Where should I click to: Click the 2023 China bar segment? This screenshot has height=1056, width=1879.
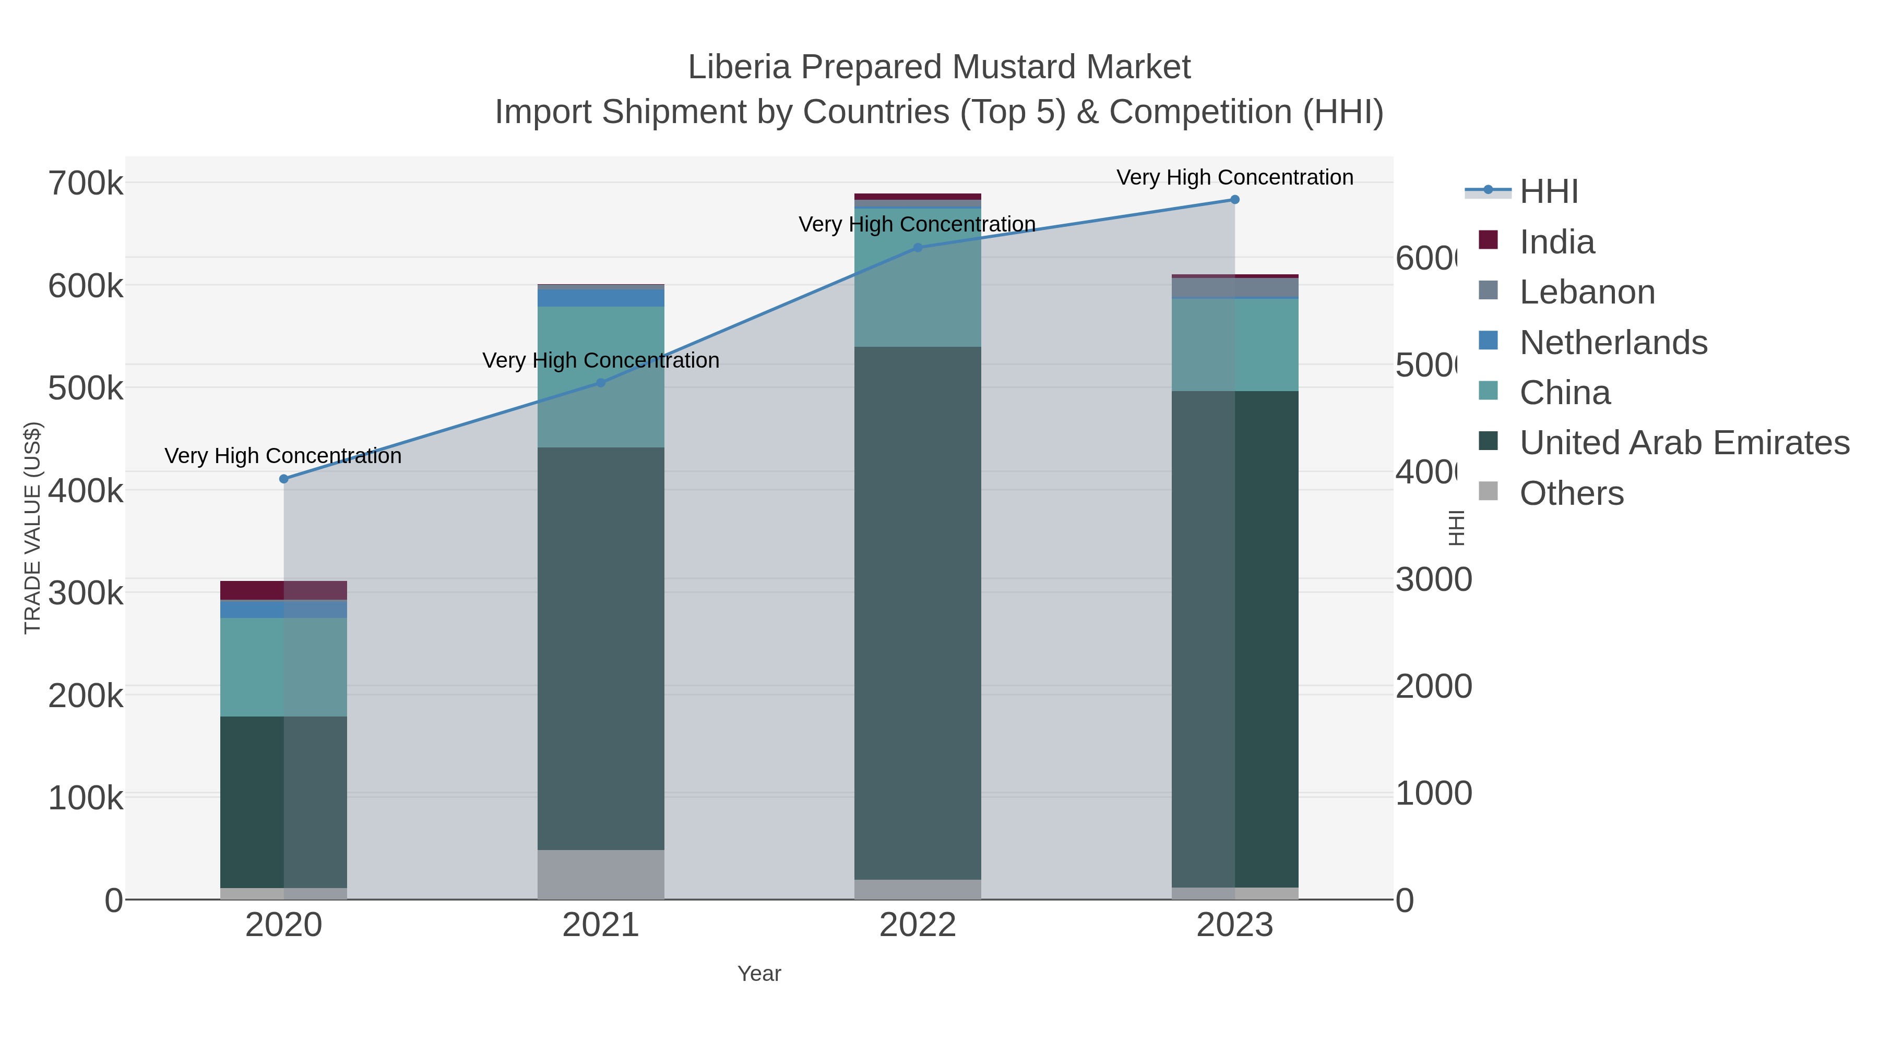tap(1235, 345)
